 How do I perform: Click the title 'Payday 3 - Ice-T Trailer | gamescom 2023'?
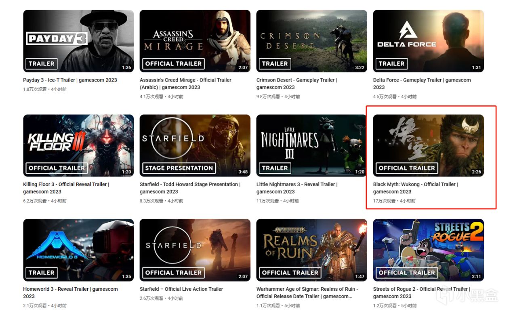pos(70,80)
